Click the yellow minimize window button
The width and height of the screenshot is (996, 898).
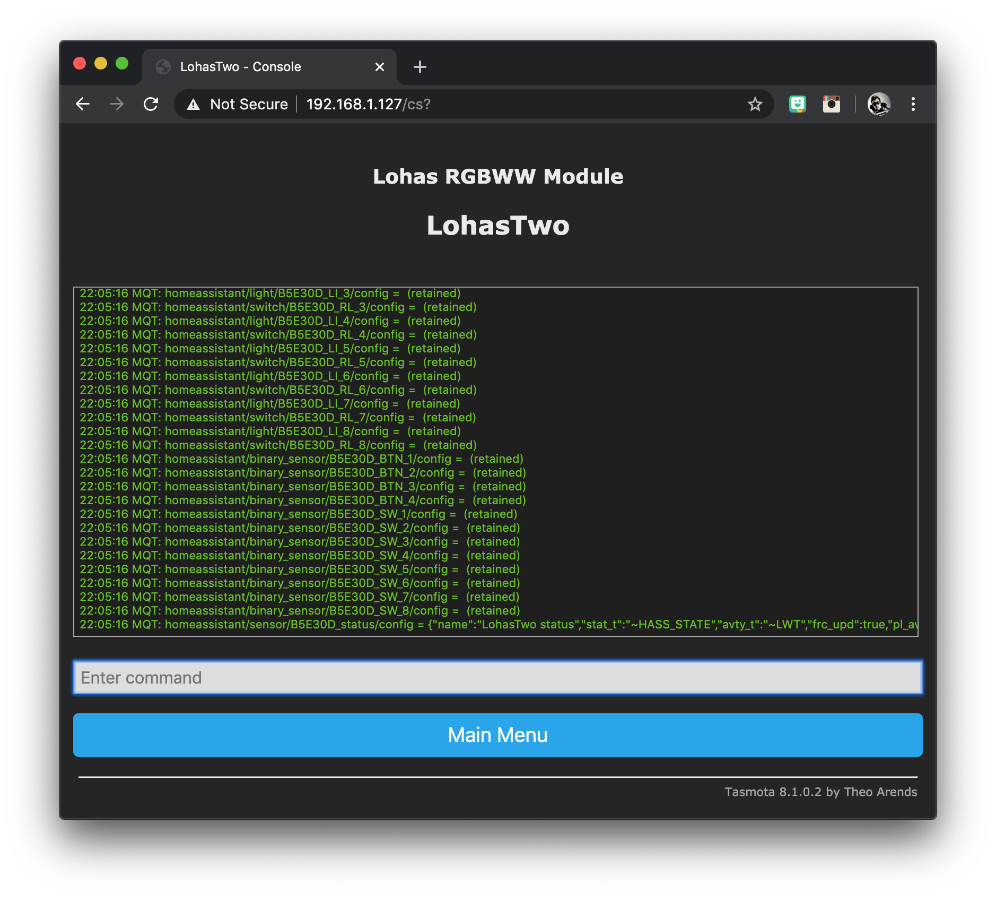click(101, 64)
